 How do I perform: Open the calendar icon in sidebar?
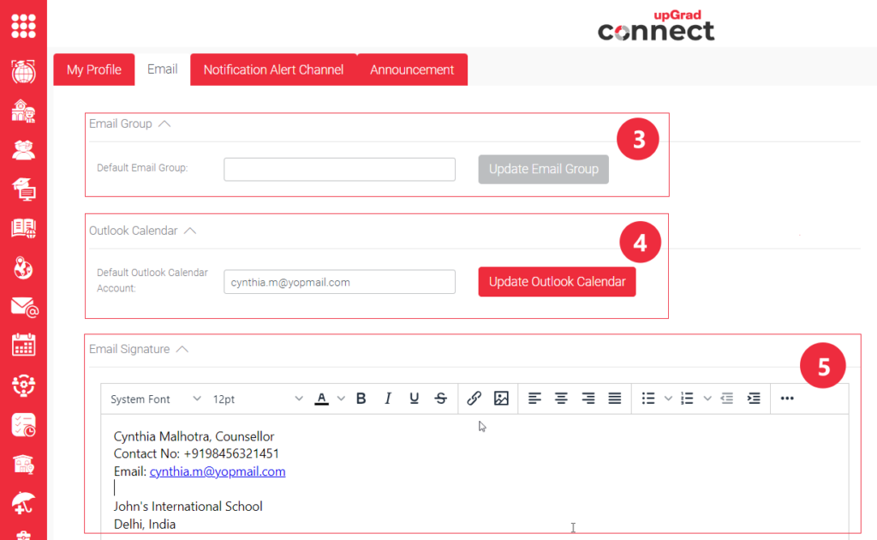point(23,345)
